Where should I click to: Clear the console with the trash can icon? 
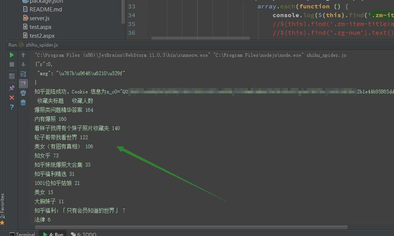coord(23,103)
